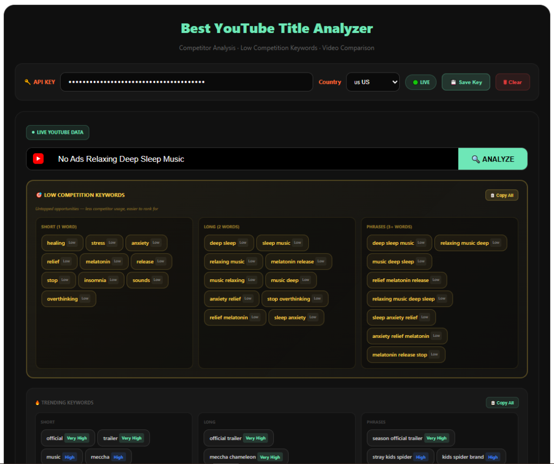Viewport: 554px width, 464px height.
Task: Select the trending "official" keyword chip
Action: pos(68,438)
